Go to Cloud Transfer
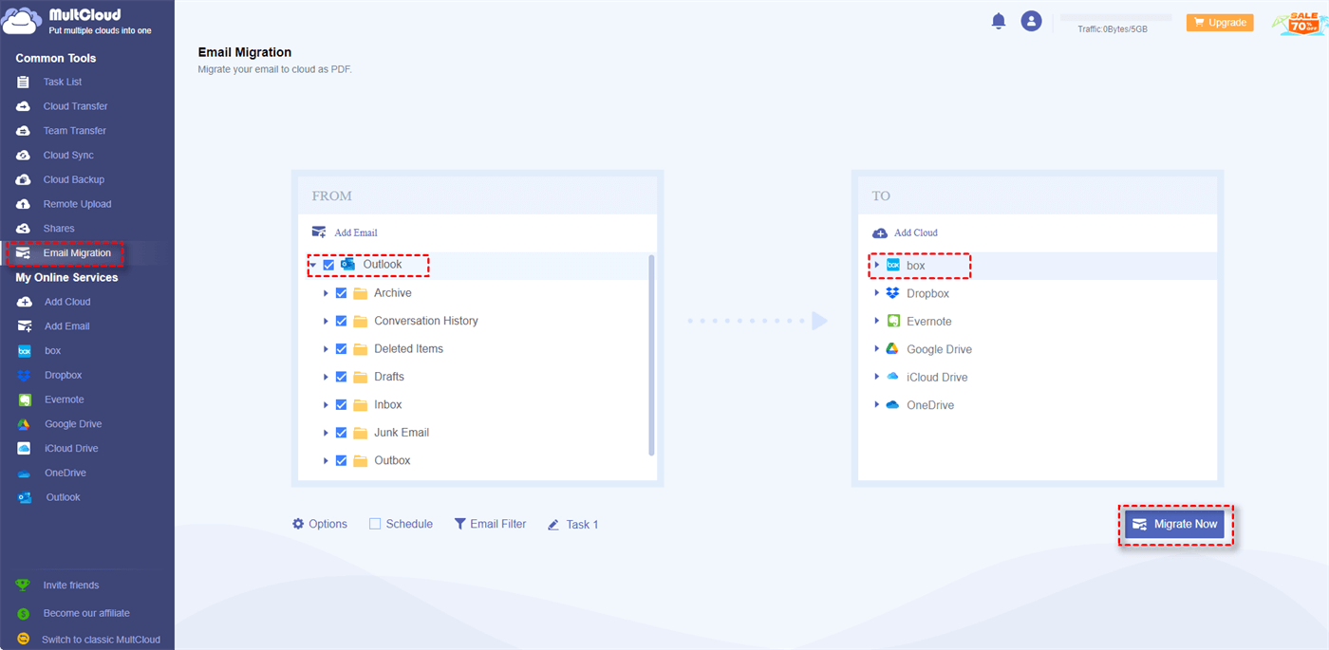The width and height of the screenshot is (1329, 650). tap(75, 106)
